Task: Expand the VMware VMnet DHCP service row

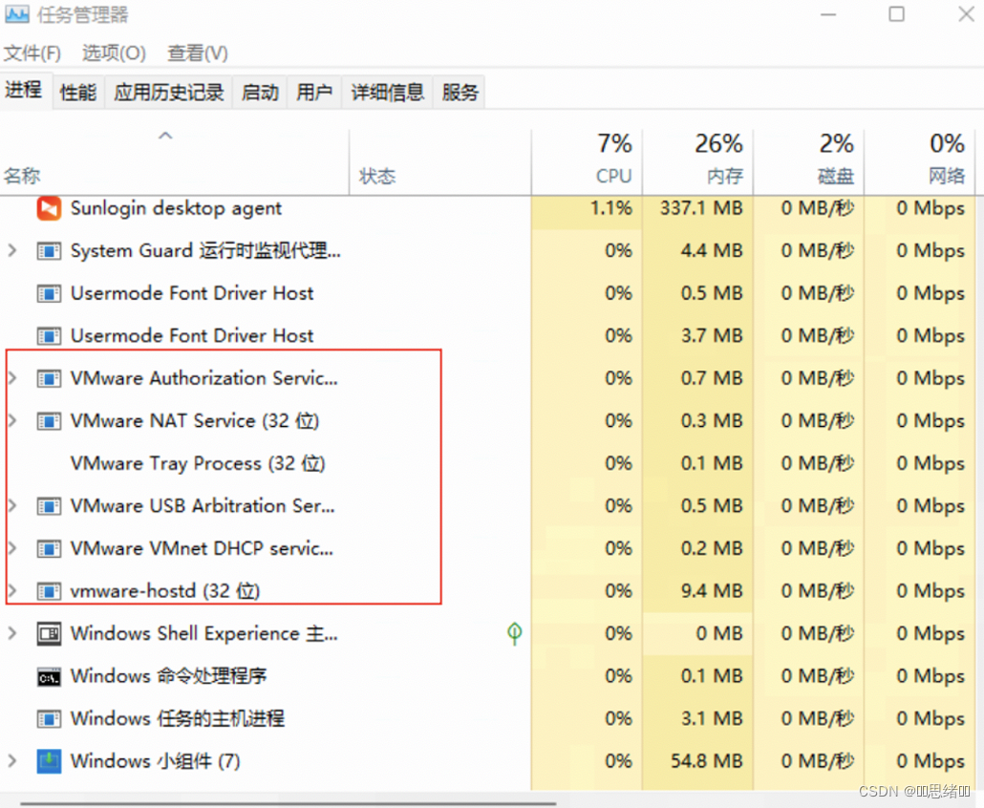Action: [11, 548]
